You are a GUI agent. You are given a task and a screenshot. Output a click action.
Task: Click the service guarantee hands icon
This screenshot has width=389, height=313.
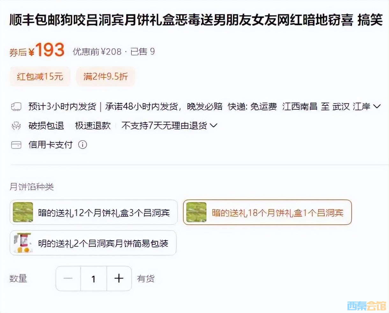[x=16, y=126]
